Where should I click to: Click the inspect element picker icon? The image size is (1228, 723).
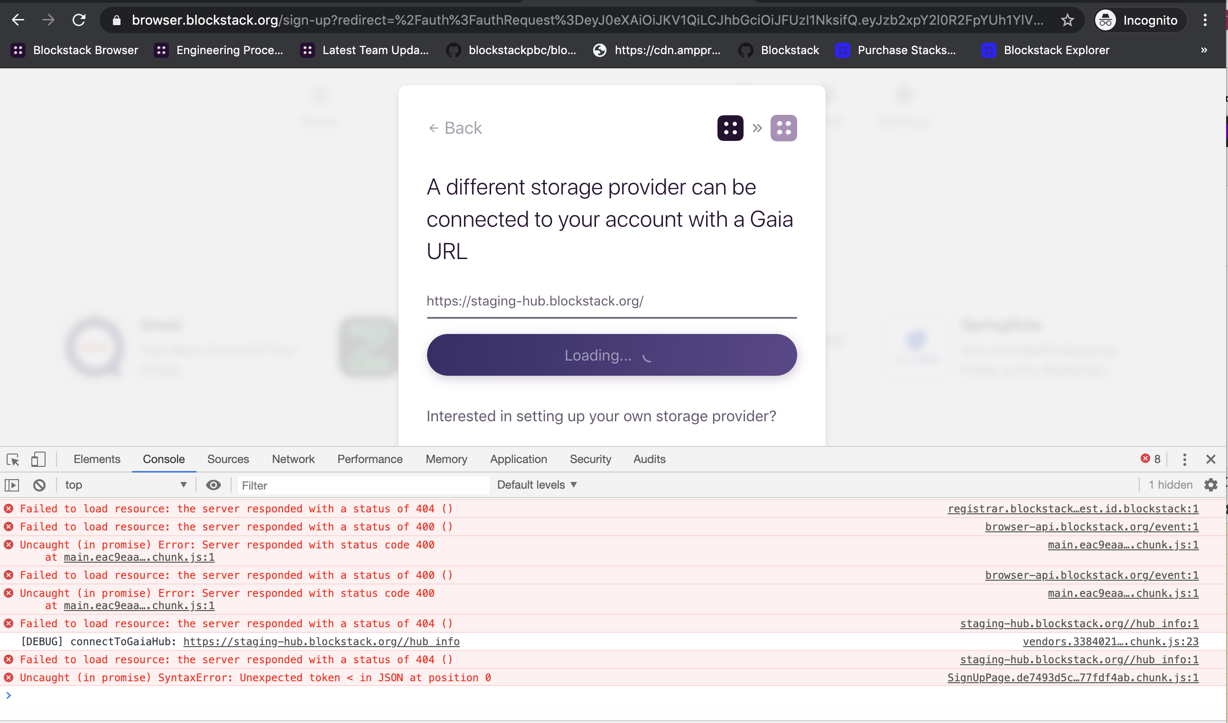pyautogui.click(x=13, y=459)
